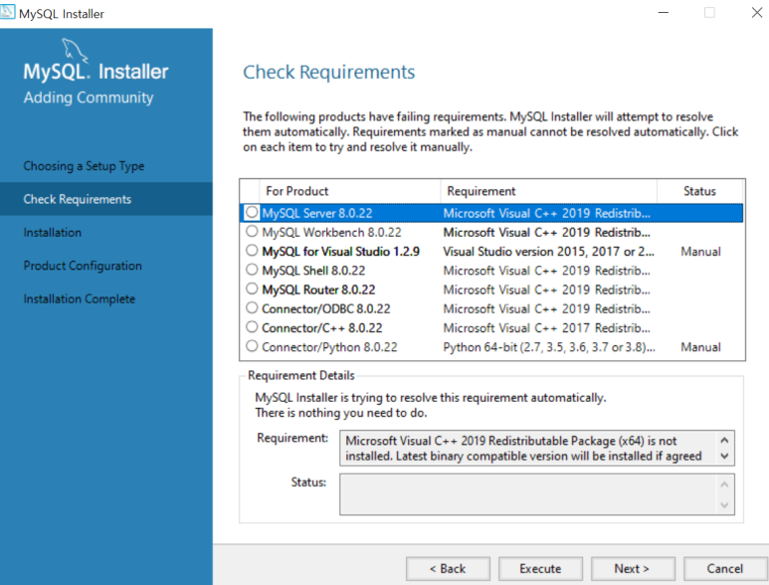Click the Cancel button
The image size is (769, 585).
(x=725, y=569)
